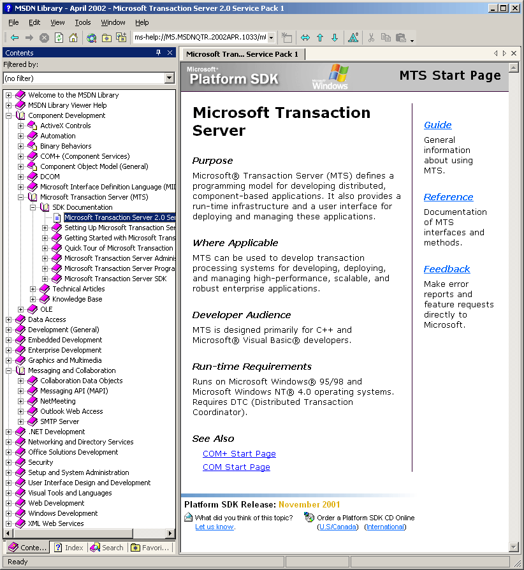Open the URL address dropdown arrow

271,38
